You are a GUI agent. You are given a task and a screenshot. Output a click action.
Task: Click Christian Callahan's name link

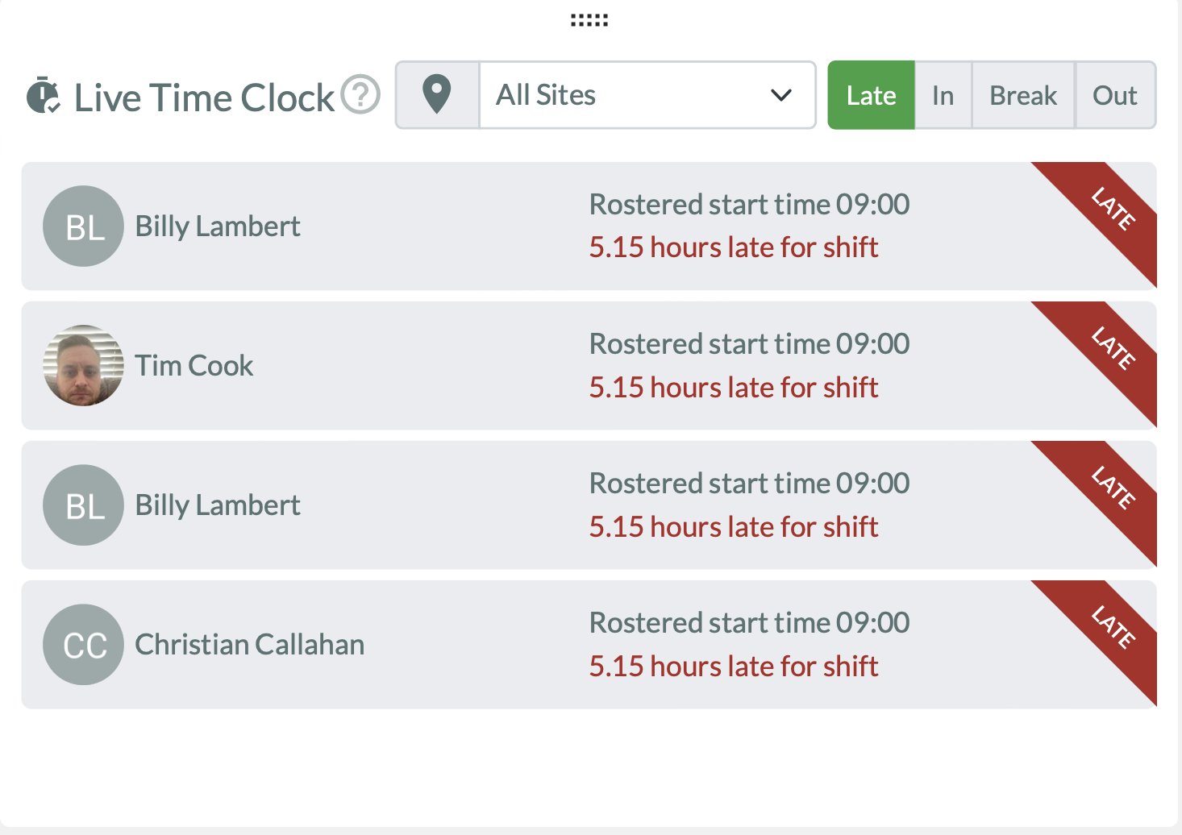coord(248,644)
